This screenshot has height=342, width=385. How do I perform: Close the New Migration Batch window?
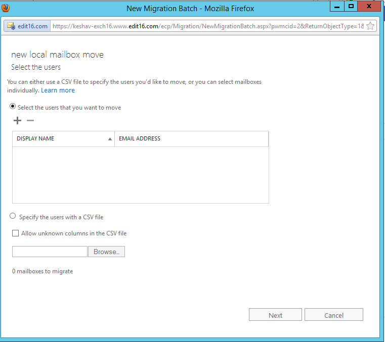point(369,7)
